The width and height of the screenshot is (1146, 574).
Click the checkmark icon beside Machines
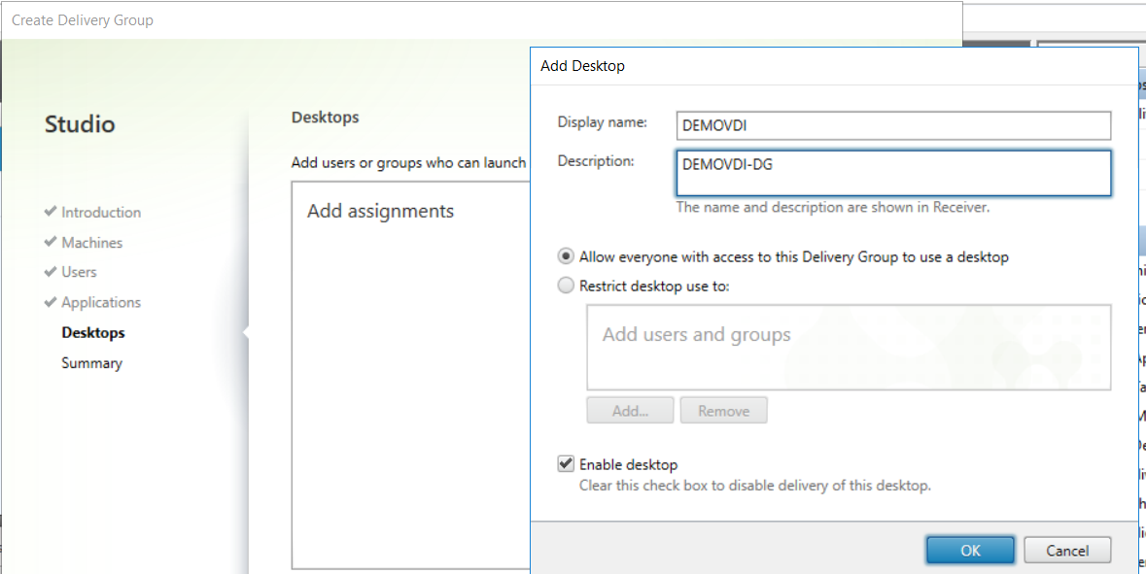pos(51,242)
